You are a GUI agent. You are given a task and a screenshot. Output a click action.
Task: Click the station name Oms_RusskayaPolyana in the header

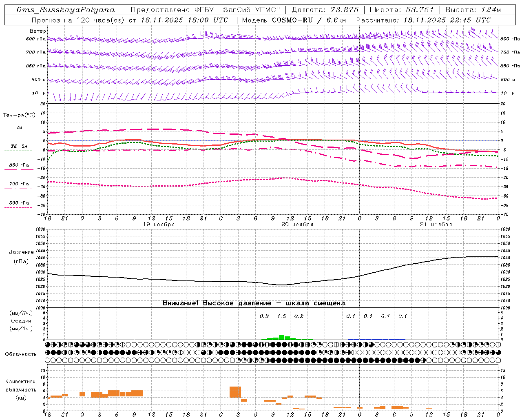click(66, 10)
